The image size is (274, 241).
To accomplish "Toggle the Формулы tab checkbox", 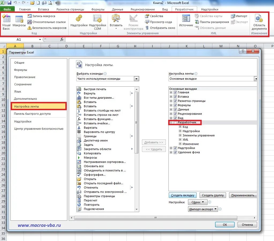I will [175, 105].
